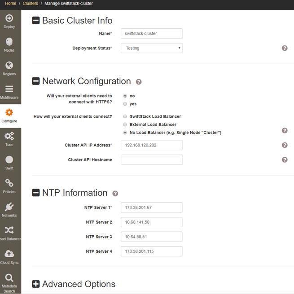Click help icon next to Network Configuration heading

click(x=139, y=82)
